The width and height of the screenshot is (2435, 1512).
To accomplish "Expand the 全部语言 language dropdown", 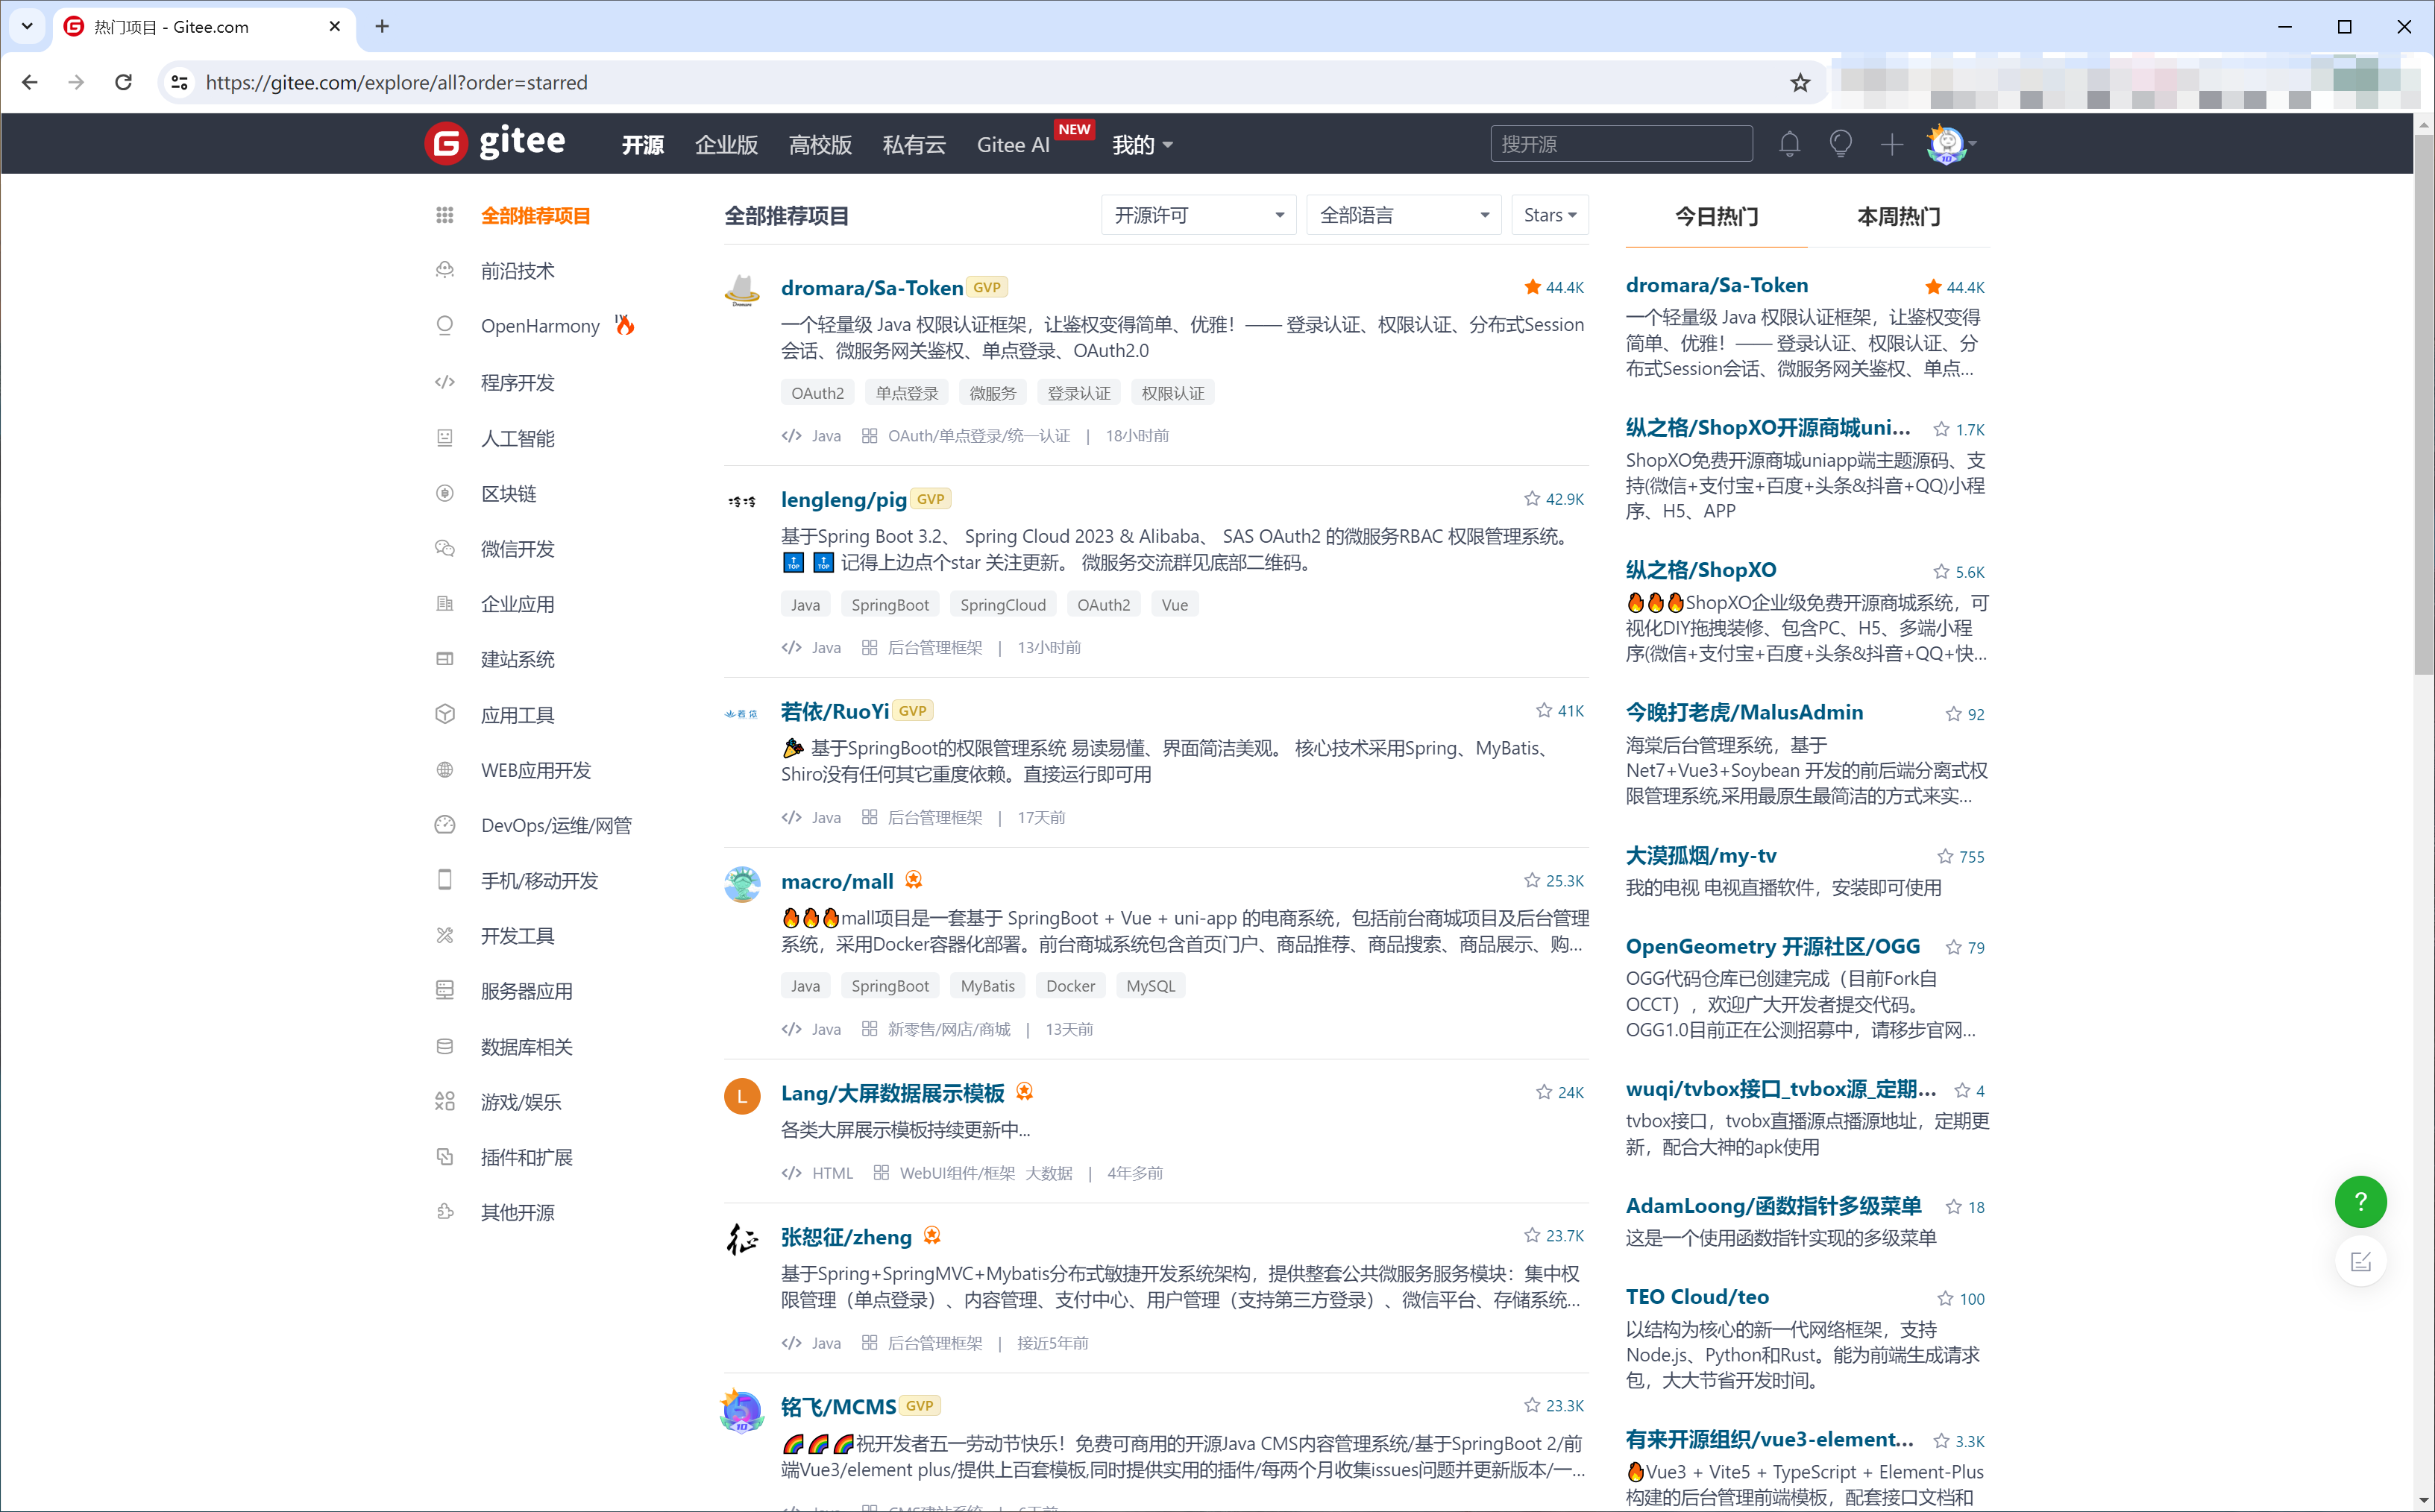I will click(x=1403, y=215).
